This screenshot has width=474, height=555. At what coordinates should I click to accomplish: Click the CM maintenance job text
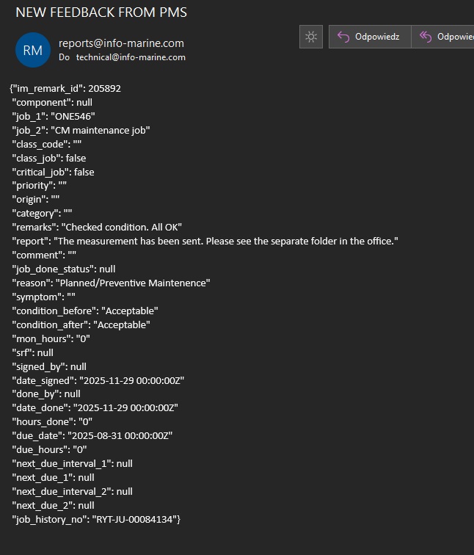(106, 131)
